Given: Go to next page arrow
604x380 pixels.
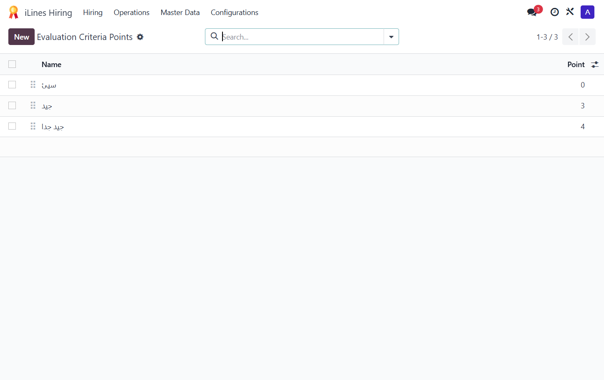Looking at the screenshot, I should pos(587,37).
